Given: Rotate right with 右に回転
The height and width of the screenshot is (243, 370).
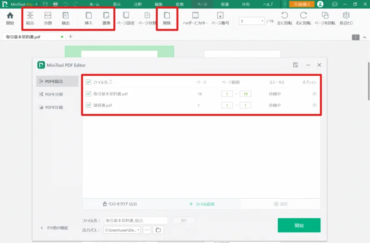Looking at the screenshot, I should click(x=303, y=18).
